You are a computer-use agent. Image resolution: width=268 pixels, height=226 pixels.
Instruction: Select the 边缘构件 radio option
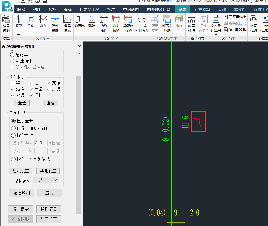click(x=12, y=61)
